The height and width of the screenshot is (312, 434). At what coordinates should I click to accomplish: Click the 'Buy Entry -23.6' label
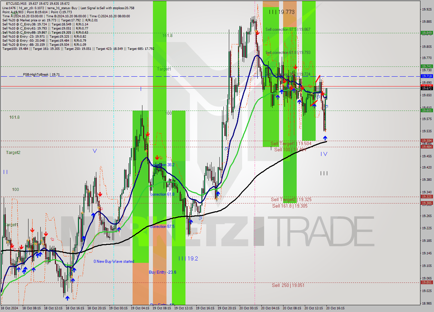pos(162,272)
